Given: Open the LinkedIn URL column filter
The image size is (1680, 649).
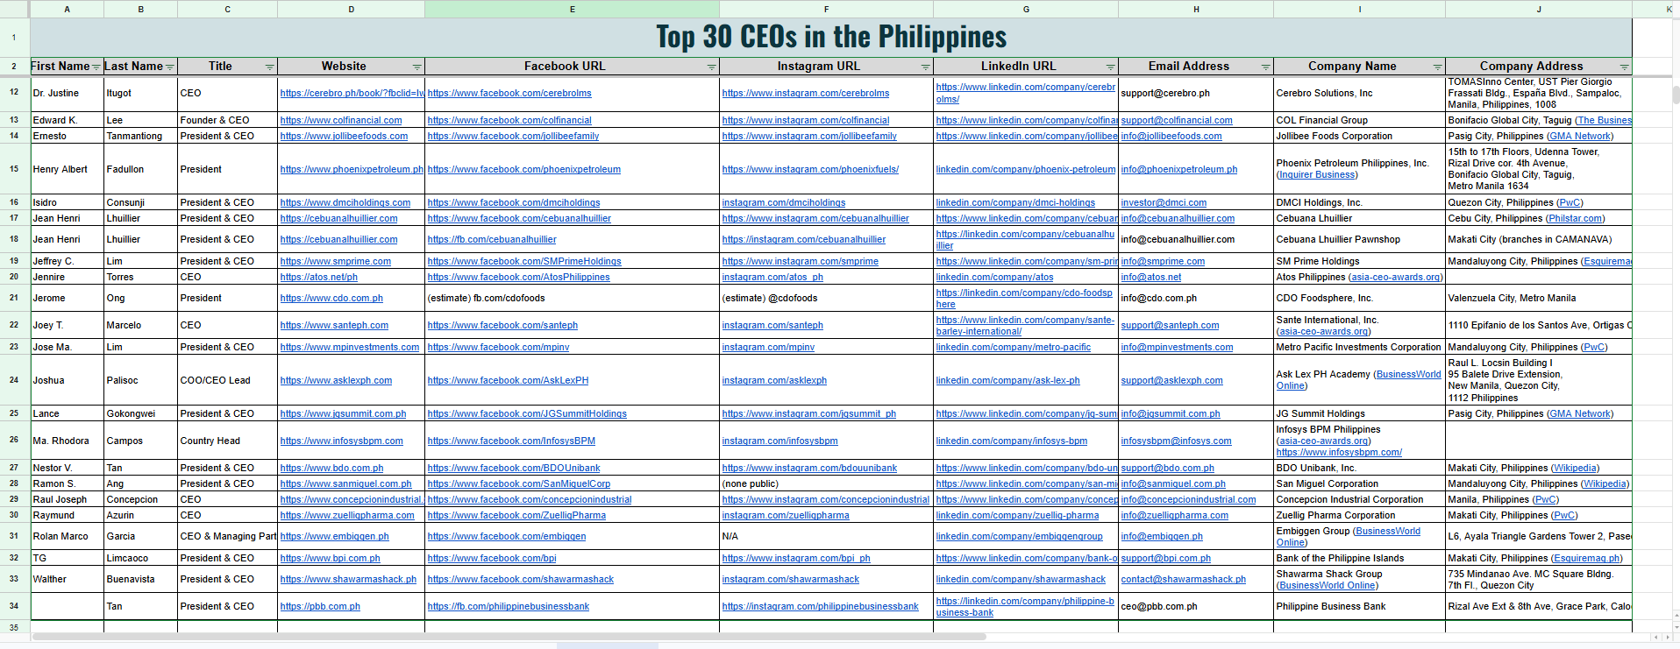Looking at the screenshot, I should (x=1111, y=67).
